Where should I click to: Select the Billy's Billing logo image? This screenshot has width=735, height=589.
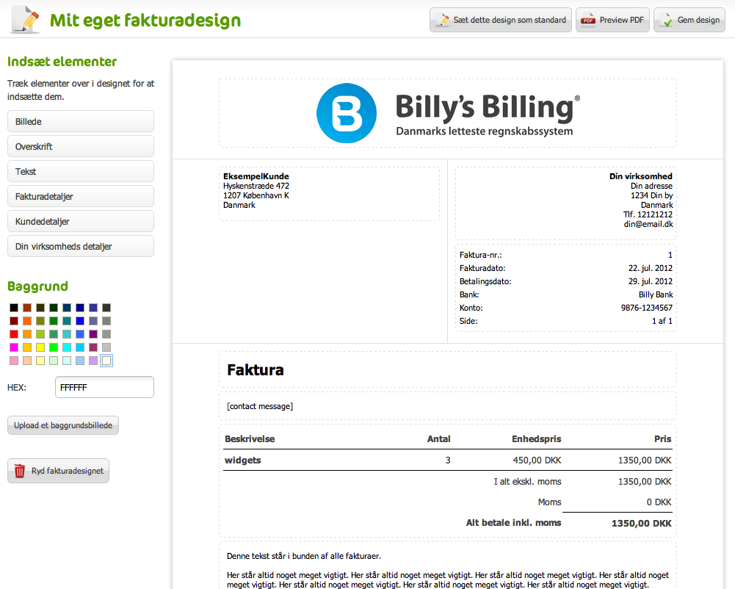pos(448,113)
